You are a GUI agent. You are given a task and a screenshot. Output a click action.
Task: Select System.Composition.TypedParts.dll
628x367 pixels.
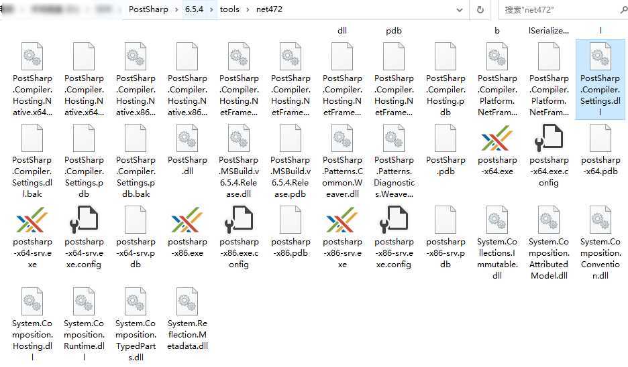[136, 324]
